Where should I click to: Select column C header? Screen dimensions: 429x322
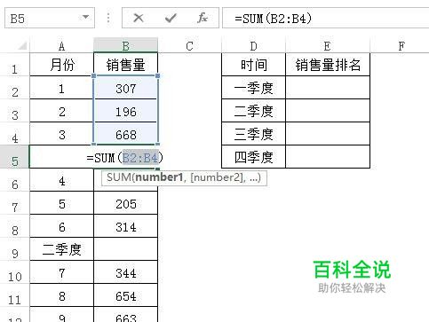[x=189, y=46]
